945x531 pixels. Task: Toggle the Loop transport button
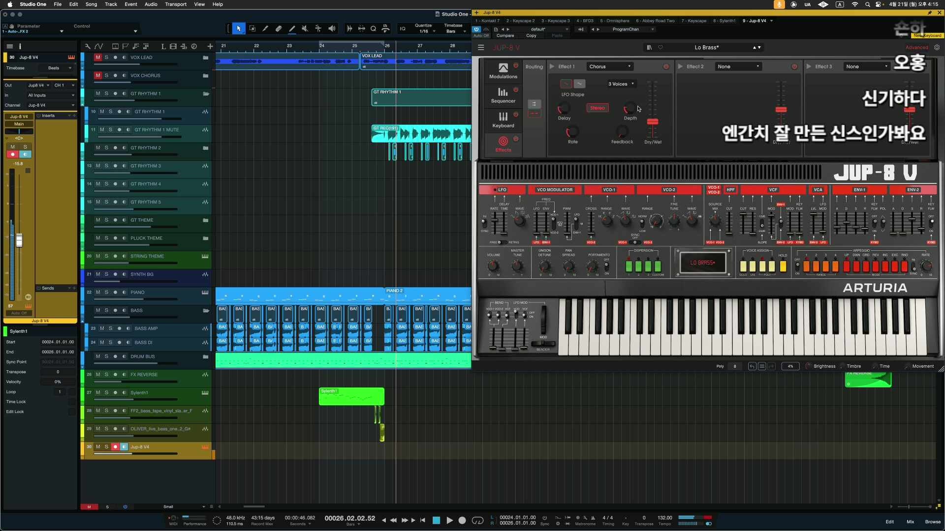[x=477, y=520]
